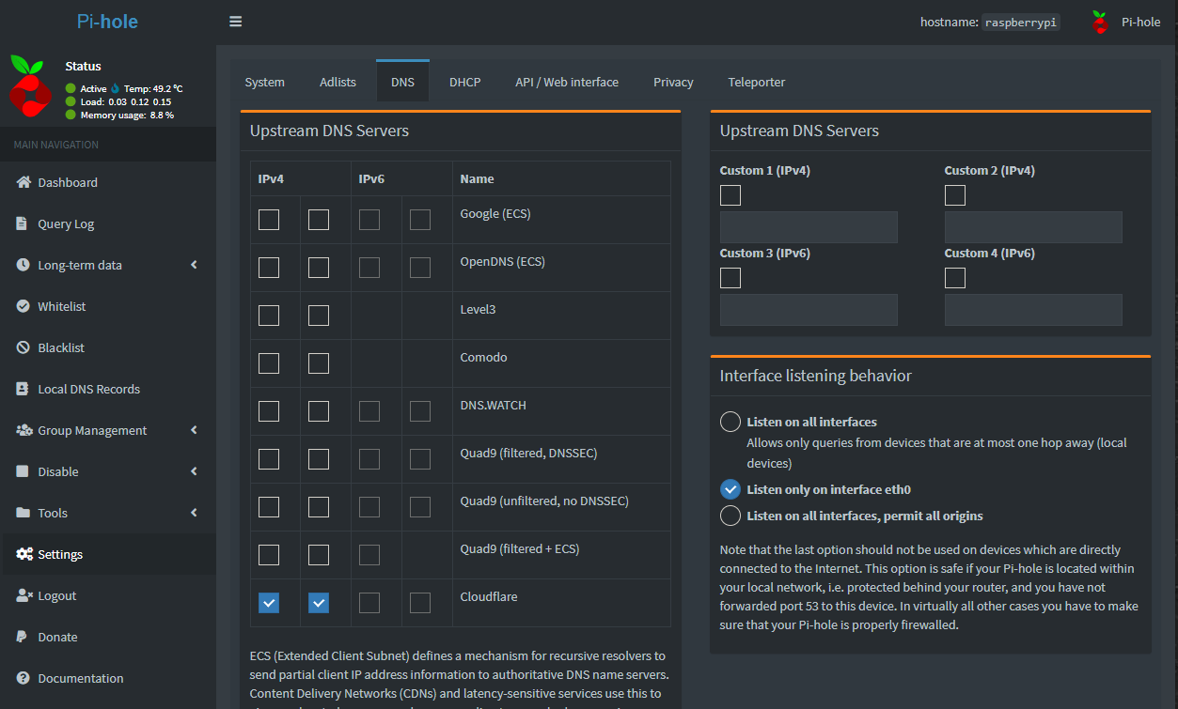Viewport: 1178px width, 709px height.
Task: Click the Pi-hole raspberry logo beside the hostname
Action: pos(1100,22)
